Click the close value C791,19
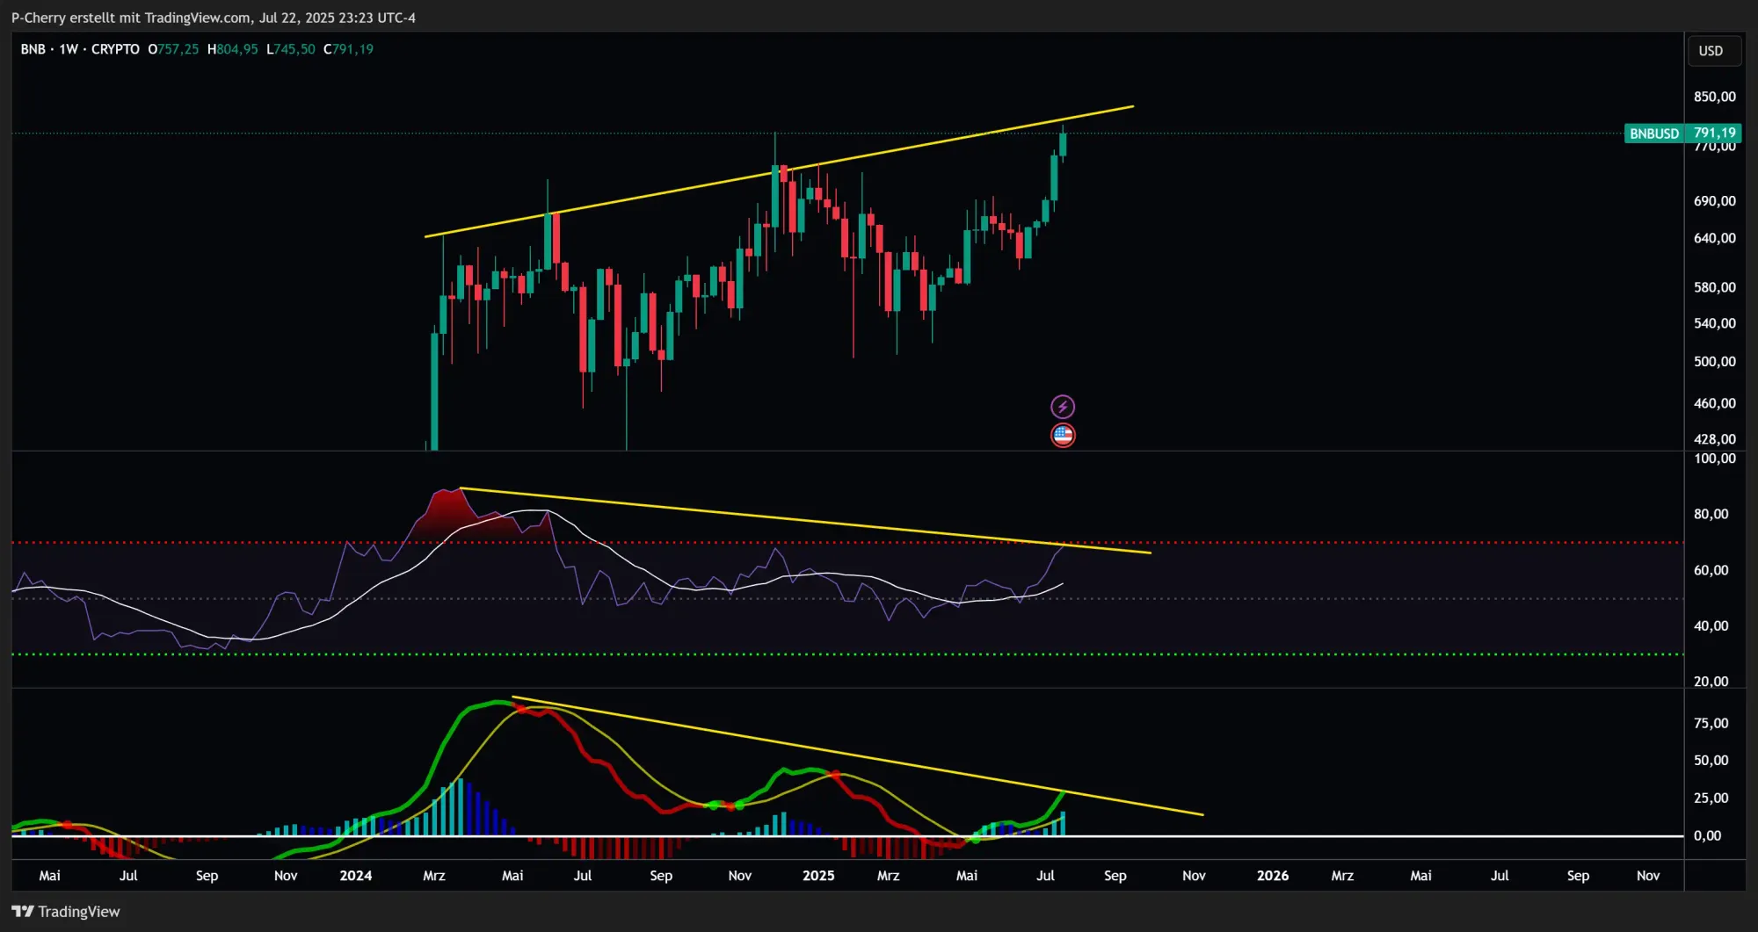 (349, 49)
